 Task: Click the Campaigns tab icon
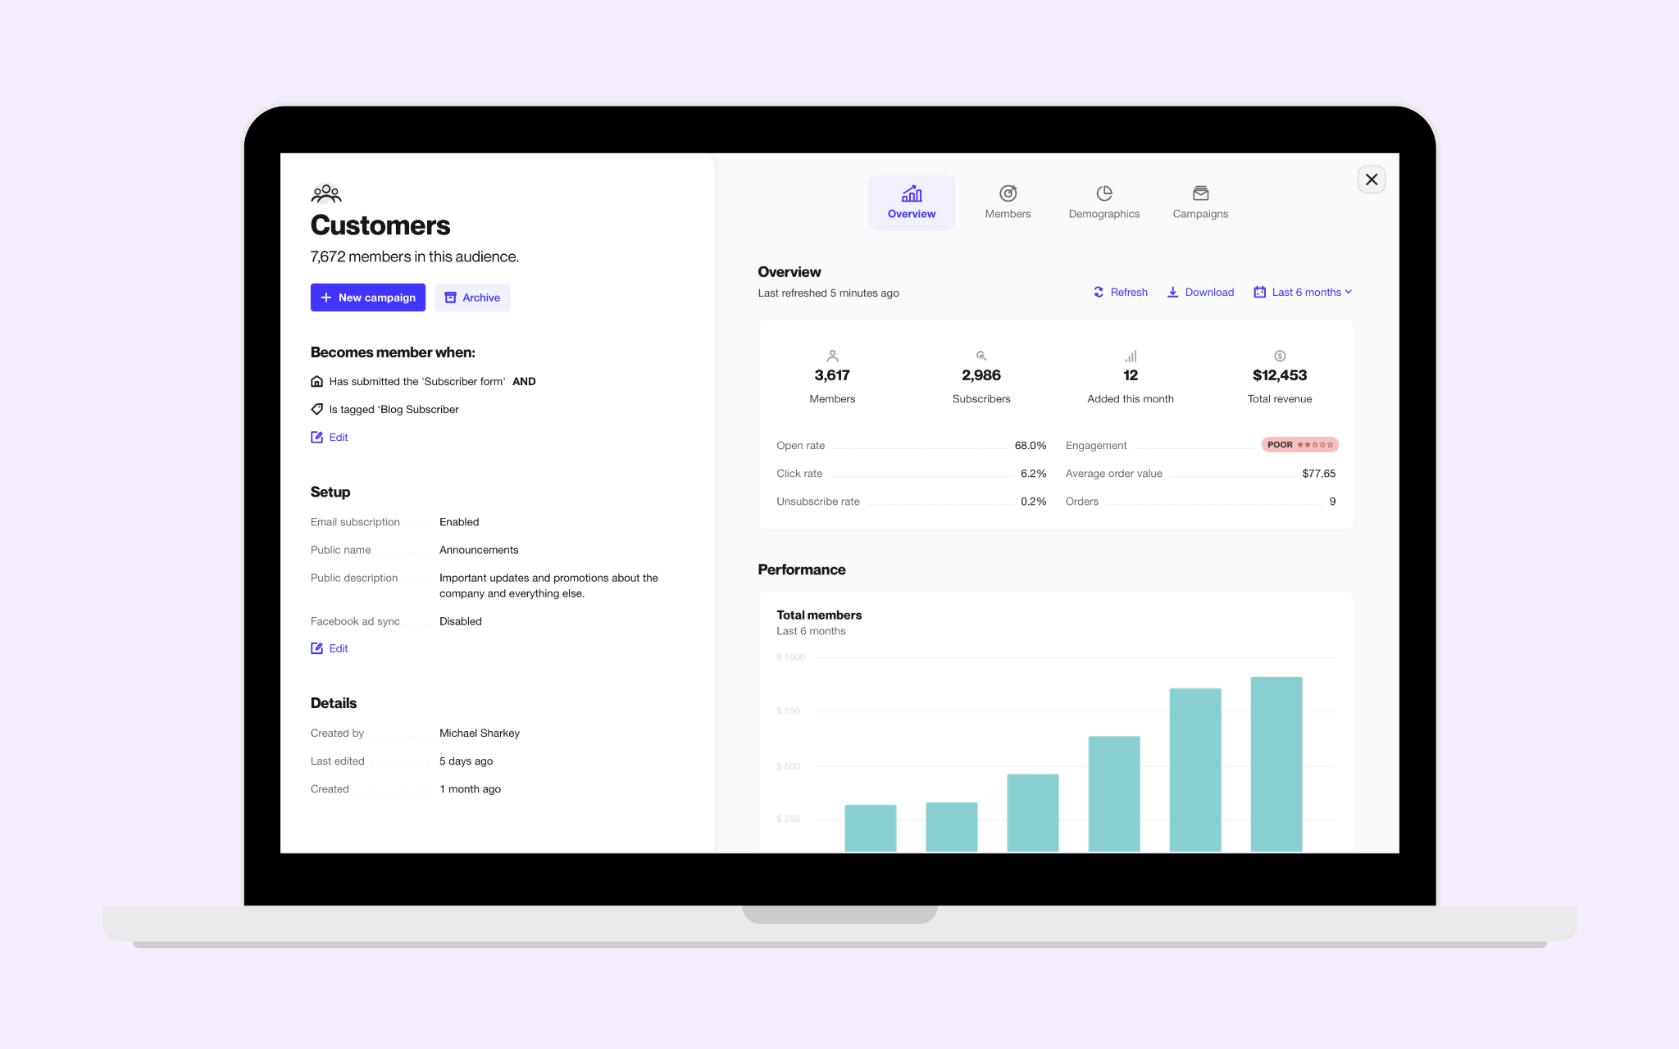(1200, 192)
